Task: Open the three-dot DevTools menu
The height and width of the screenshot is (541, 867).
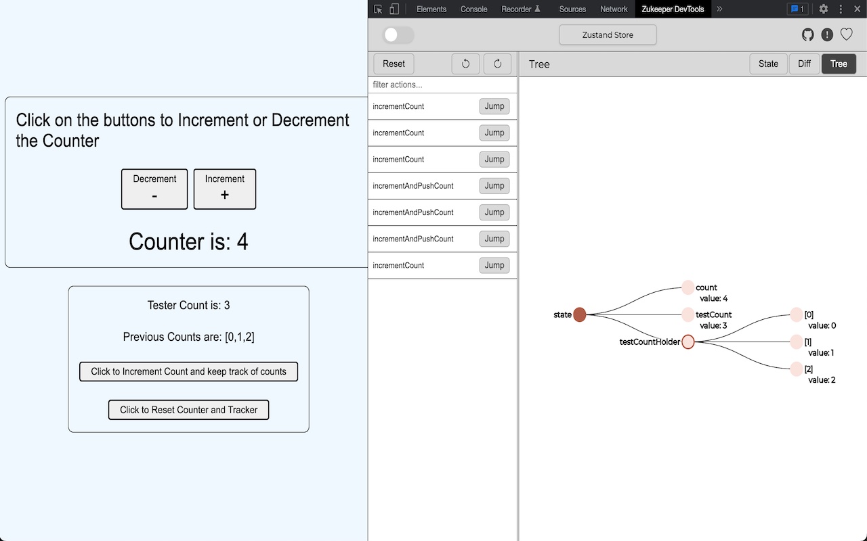Action: coord(840,9)
